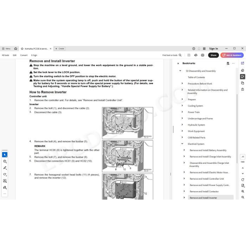The image size is (246, 246).
Task: Star the Komatsu PC33E-6 document tab
Action: [x=22, y=48]
